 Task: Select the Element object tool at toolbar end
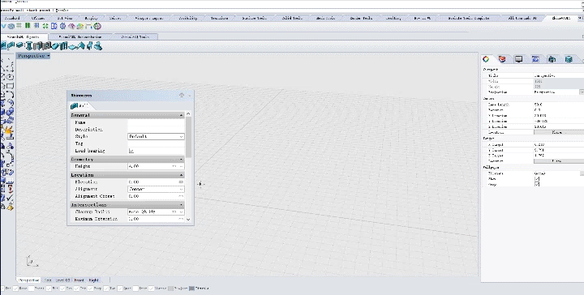tap(98, 45)
